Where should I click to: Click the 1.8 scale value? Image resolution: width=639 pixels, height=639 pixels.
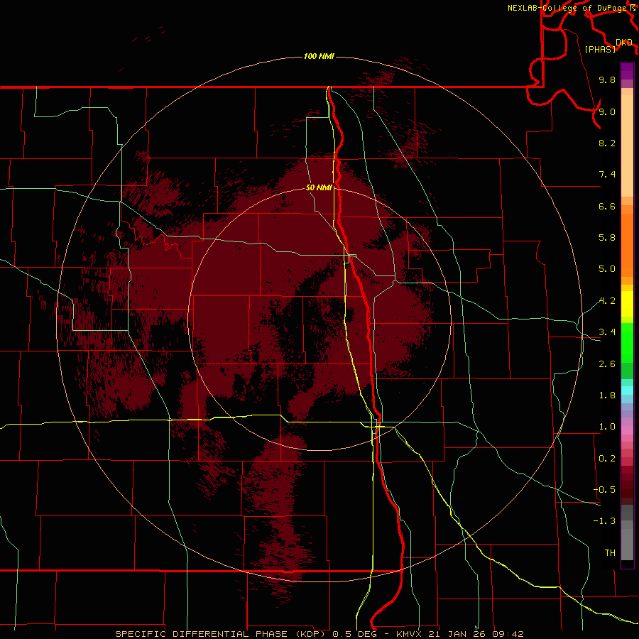pos(607,395)
